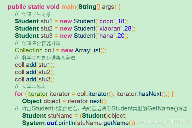
Task: Click the for keyword
Action: (19, 94)
